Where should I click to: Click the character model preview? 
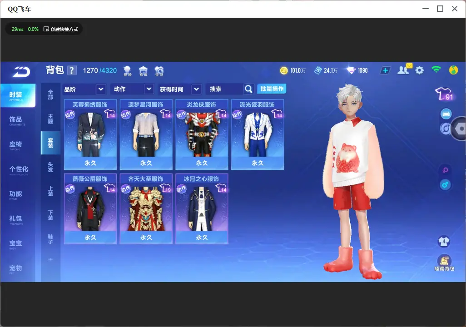tap(354, 181)
